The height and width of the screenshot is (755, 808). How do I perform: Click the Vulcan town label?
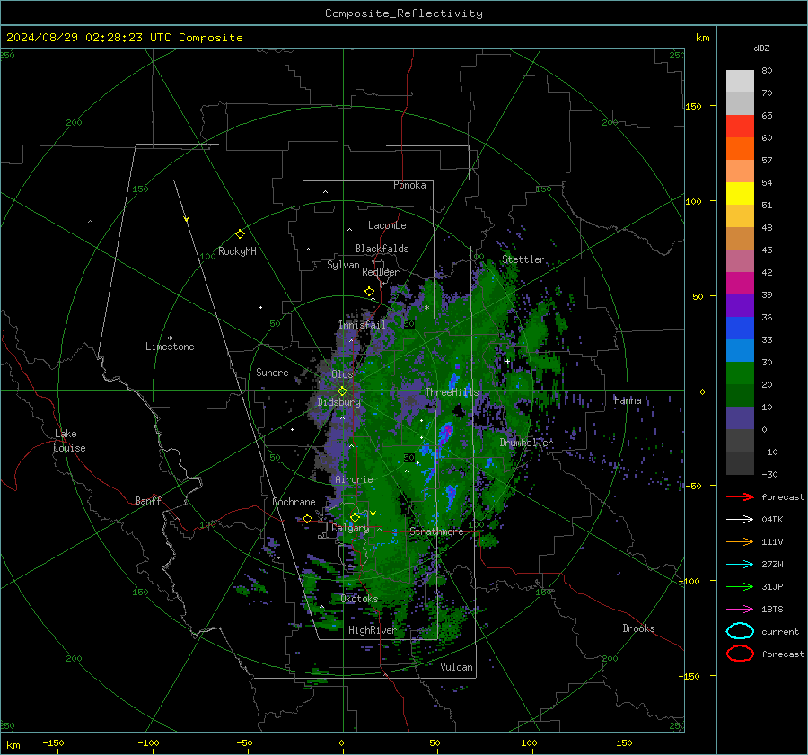[x=456, y=667]
